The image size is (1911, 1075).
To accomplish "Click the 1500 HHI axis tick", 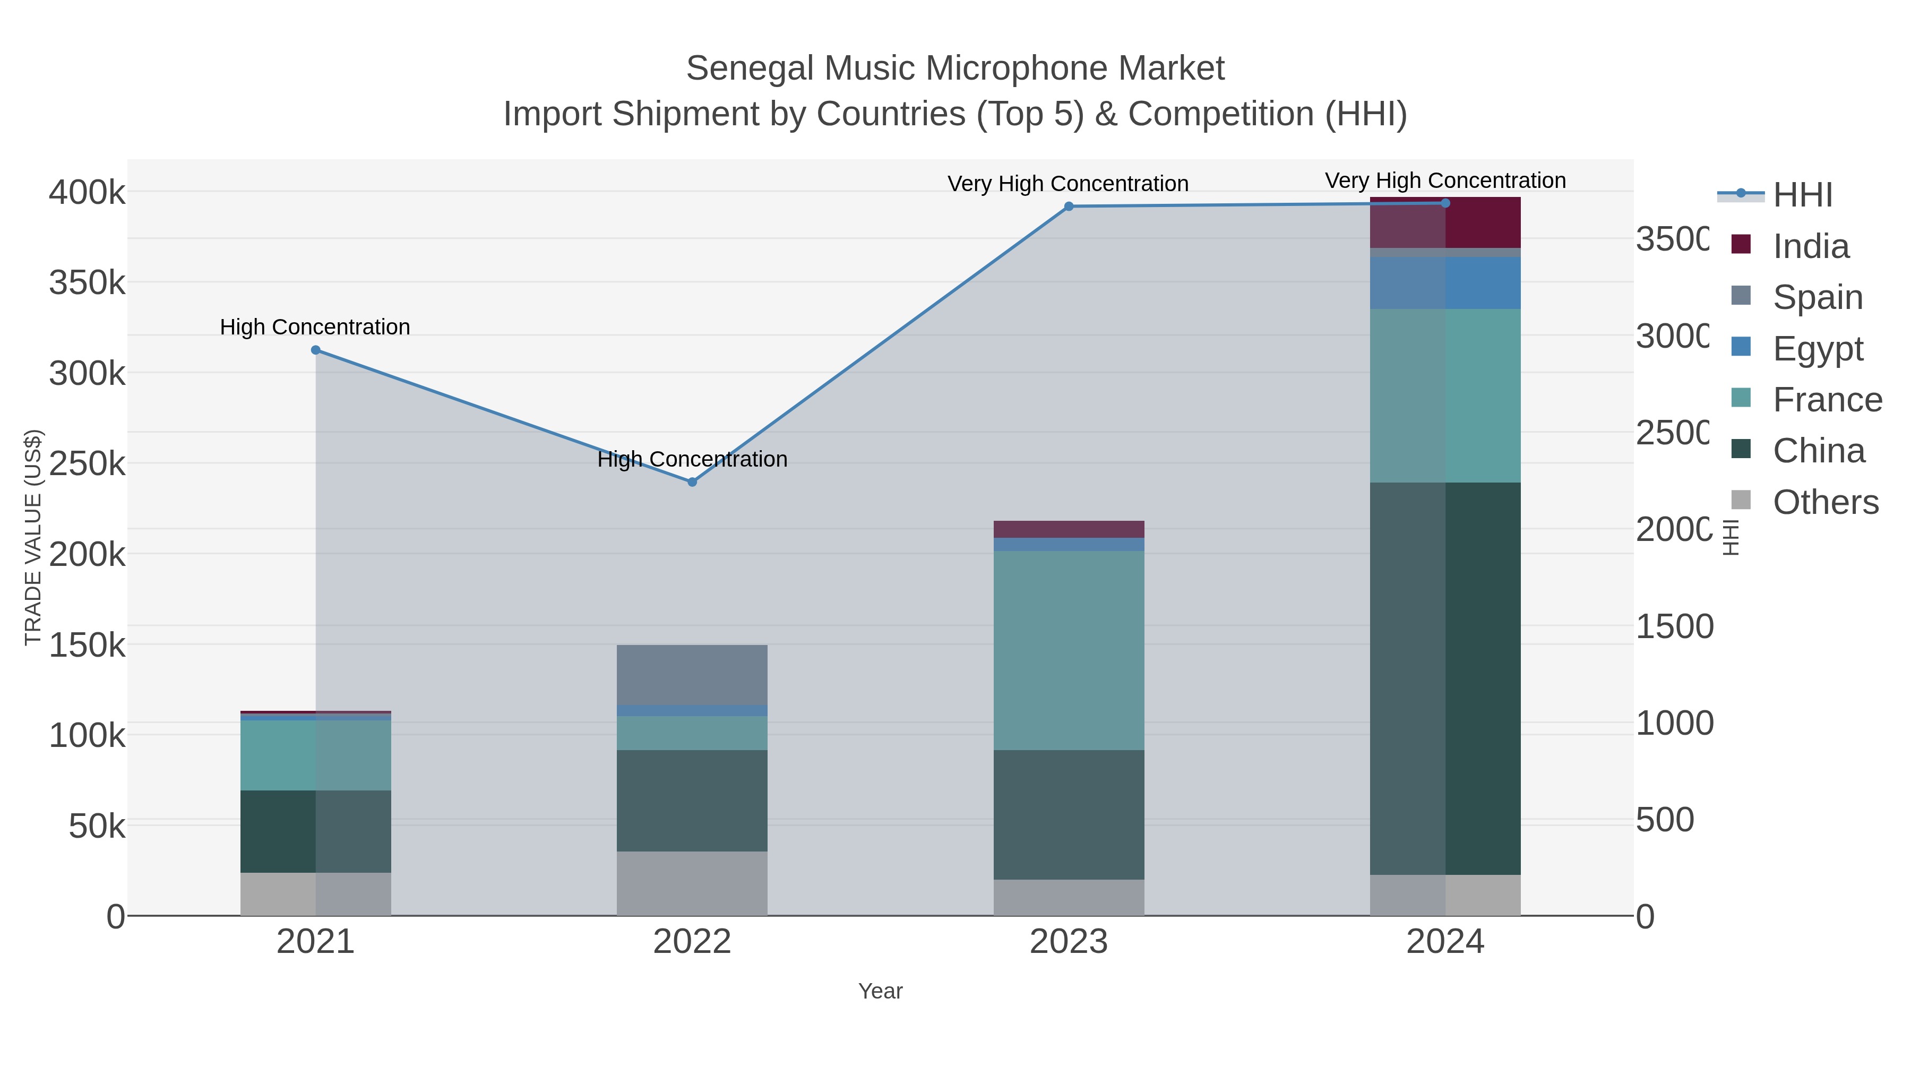I will 1674,626.
